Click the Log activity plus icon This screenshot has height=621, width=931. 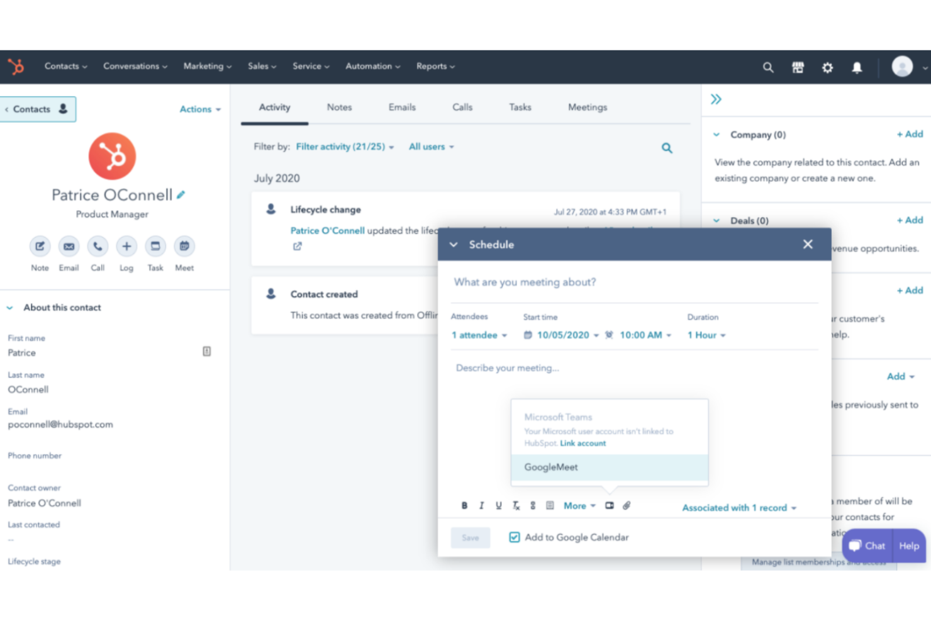click(x=126, y=246)
